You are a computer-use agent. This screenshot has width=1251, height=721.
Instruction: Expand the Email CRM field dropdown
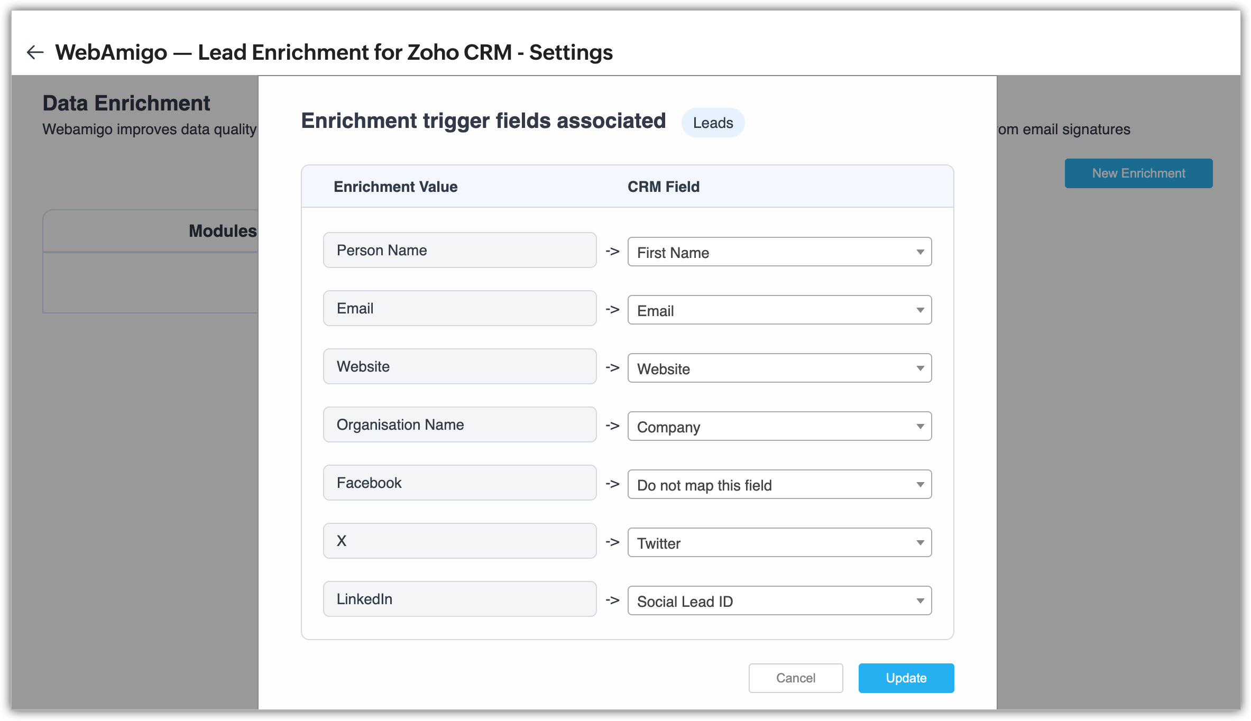(779, 310)
